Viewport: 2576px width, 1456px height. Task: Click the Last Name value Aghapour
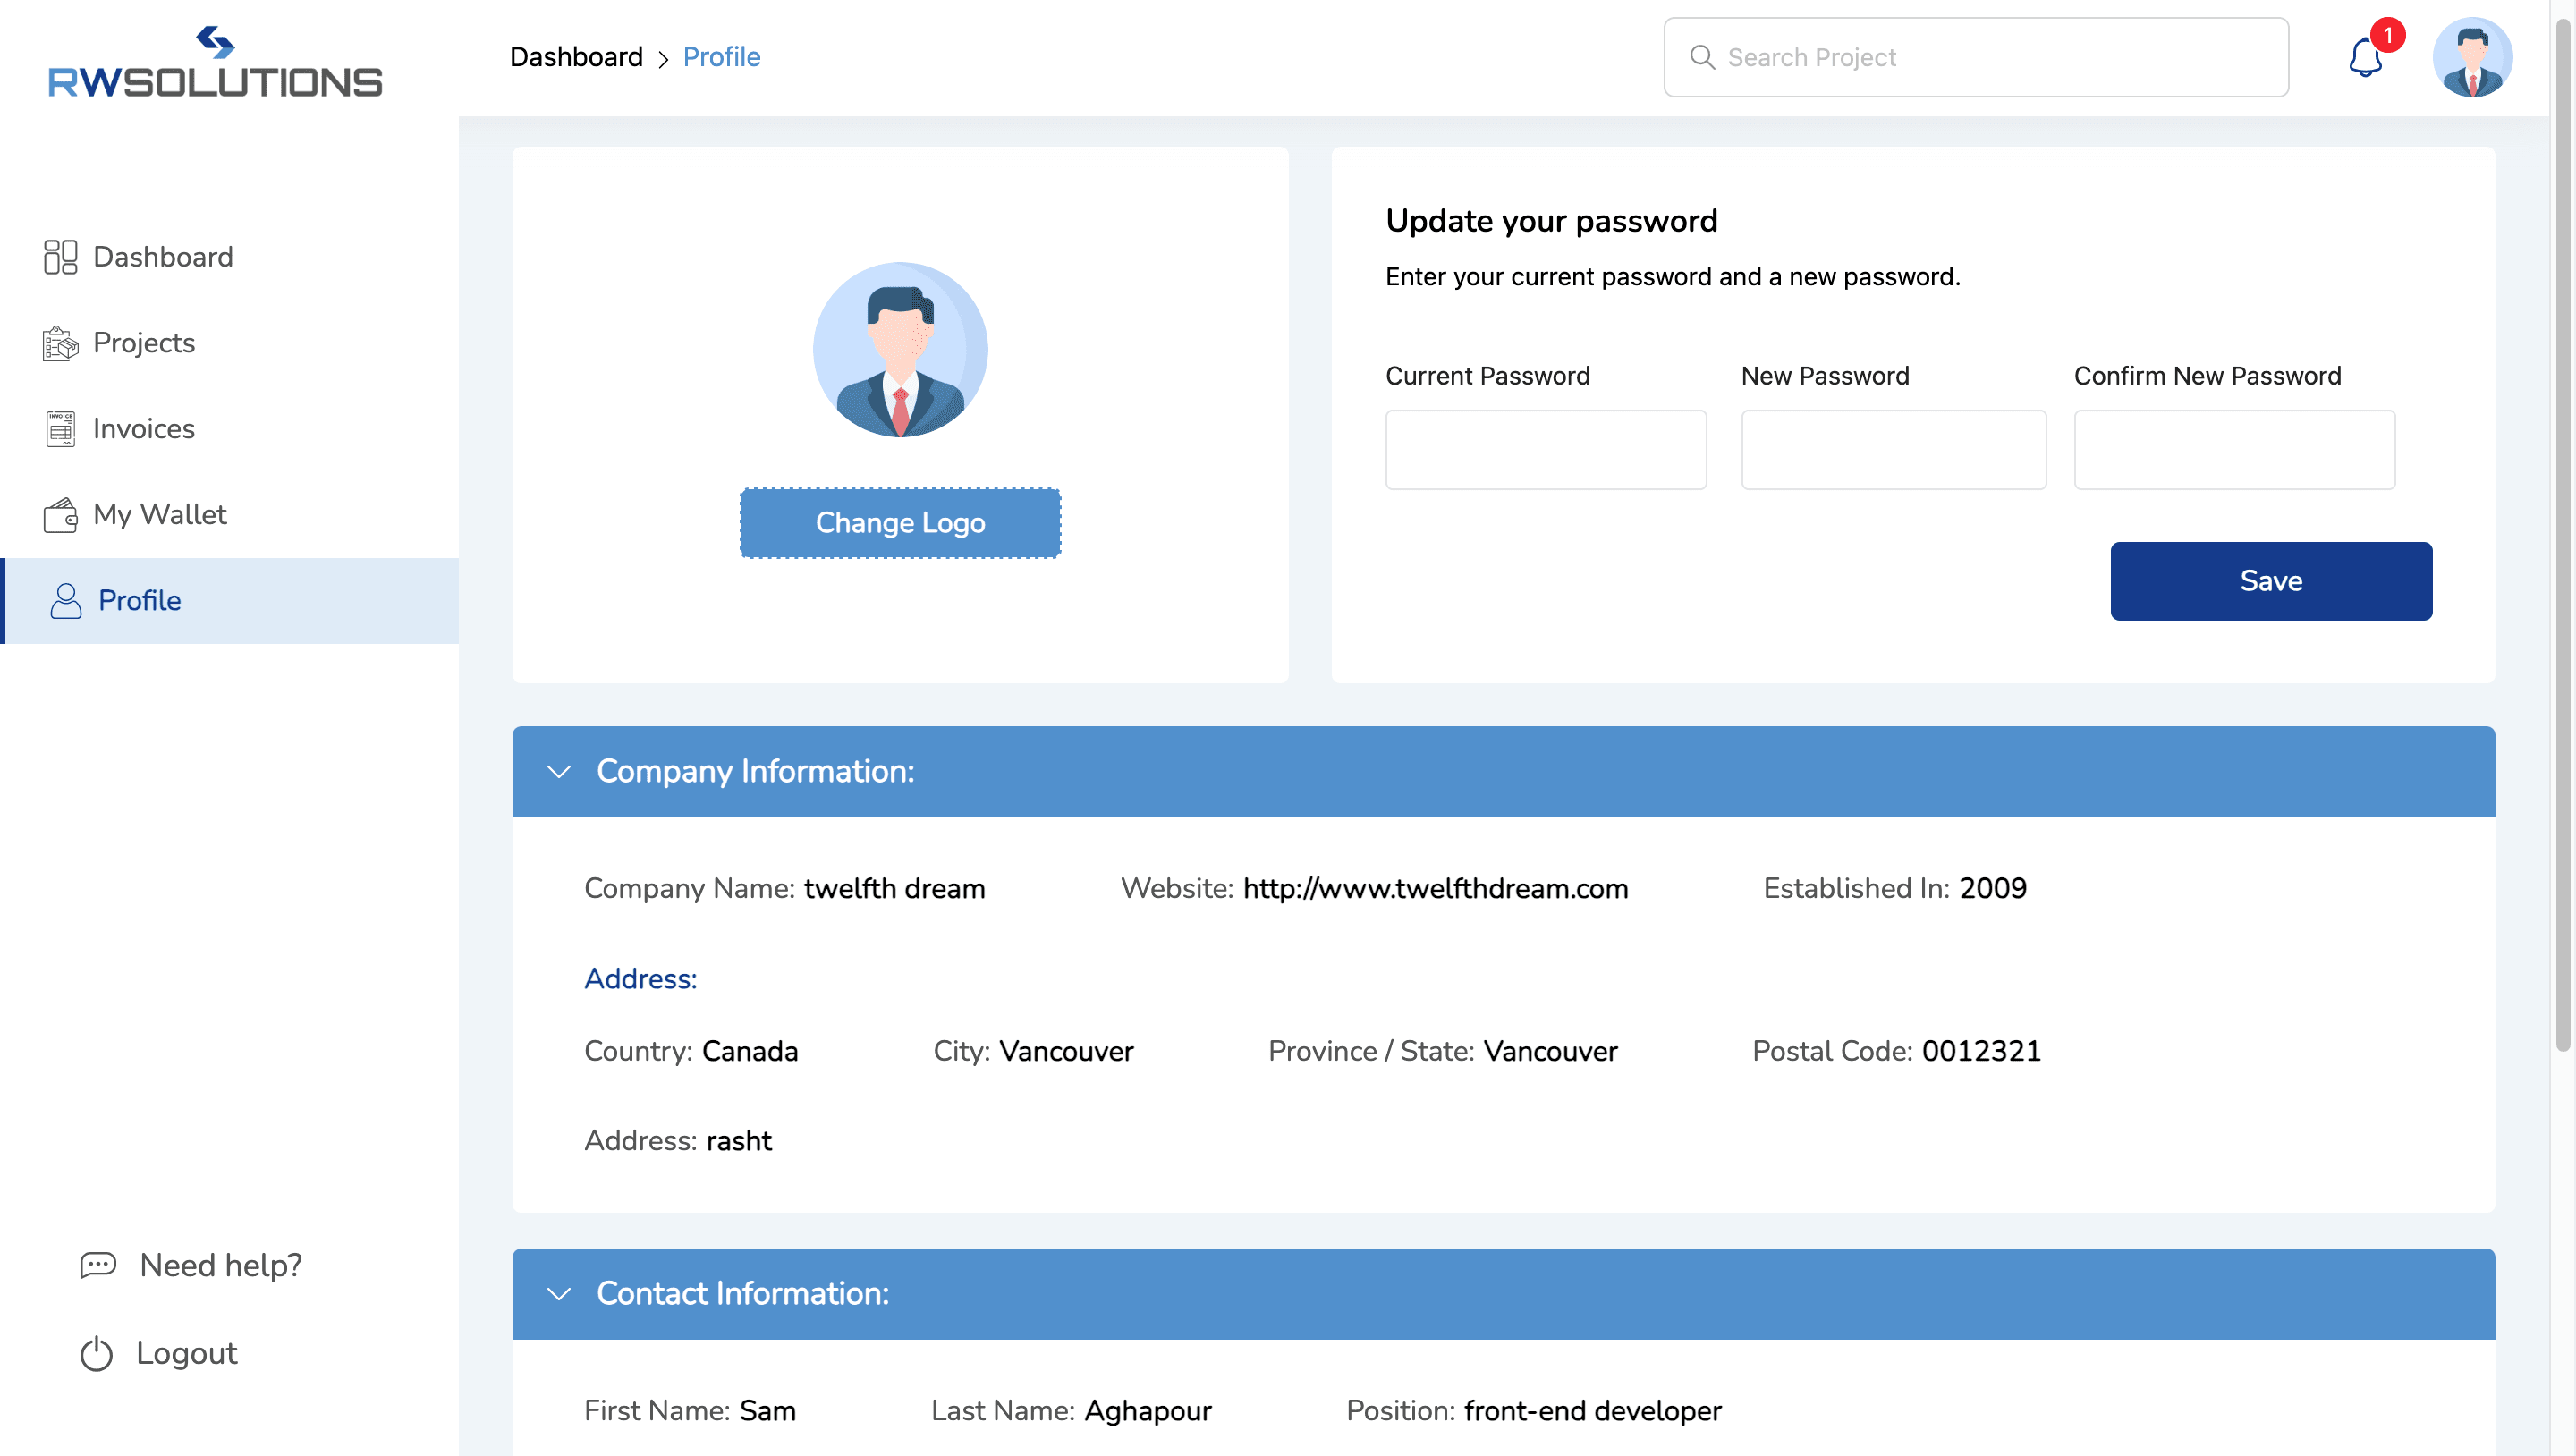pyautogui.click(x=1148, y=1411)
